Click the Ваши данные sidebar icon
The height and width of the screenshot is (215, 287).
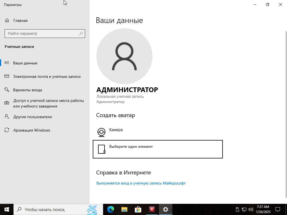pos(7,63)
